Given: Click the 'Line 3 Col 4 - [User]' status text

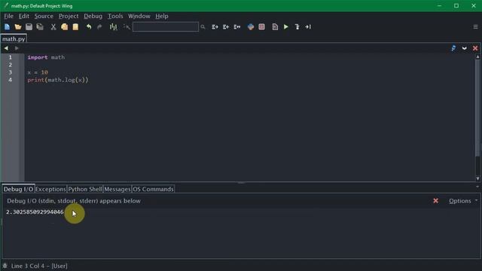Looking at the screenshot, I should (39, 266).
